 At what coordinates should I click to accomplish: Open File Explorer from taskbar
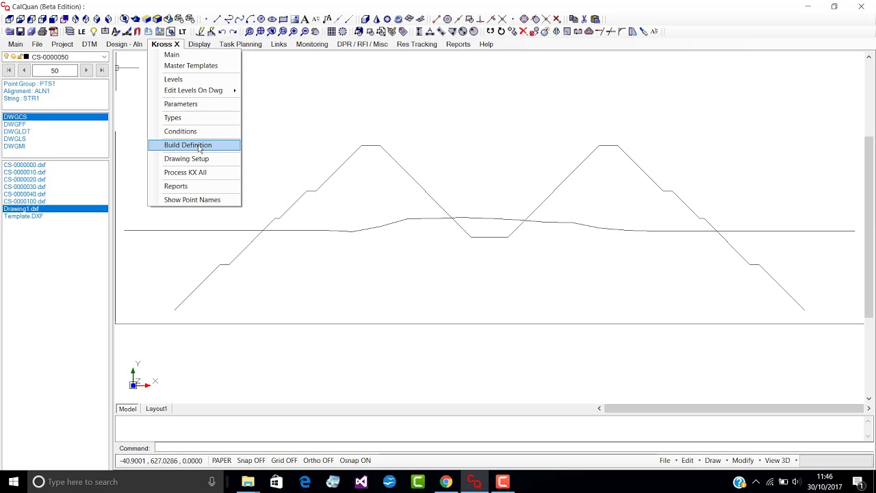click(x=248, y=482)
